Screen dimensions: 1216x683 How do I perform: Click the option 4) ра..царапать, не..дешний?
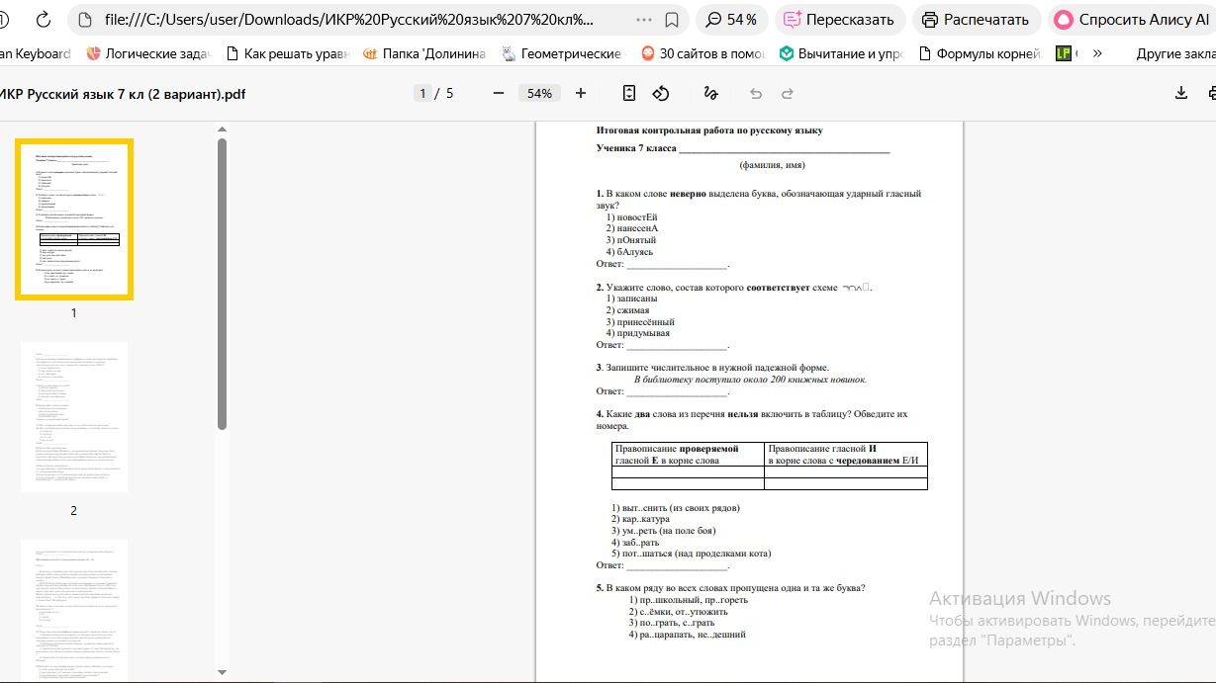pyautogui.click(x=687, y=635)
